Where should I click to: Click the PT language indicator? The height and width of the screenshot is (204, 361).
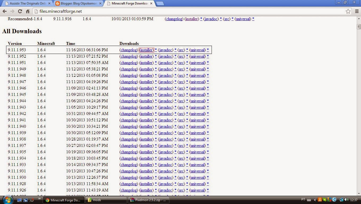[303, 199]
